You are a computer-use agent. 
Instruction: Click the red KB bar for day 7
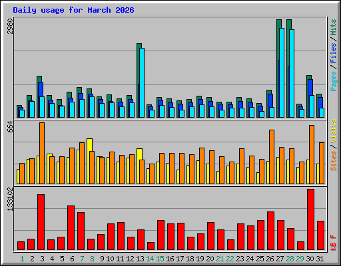81,231
